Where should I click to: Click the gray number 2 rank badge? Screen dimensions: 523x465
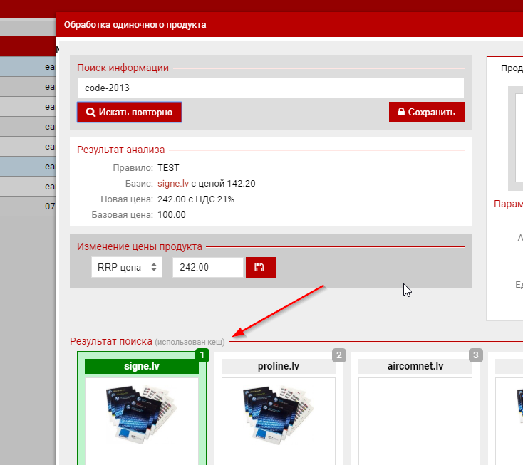point(339,355)
